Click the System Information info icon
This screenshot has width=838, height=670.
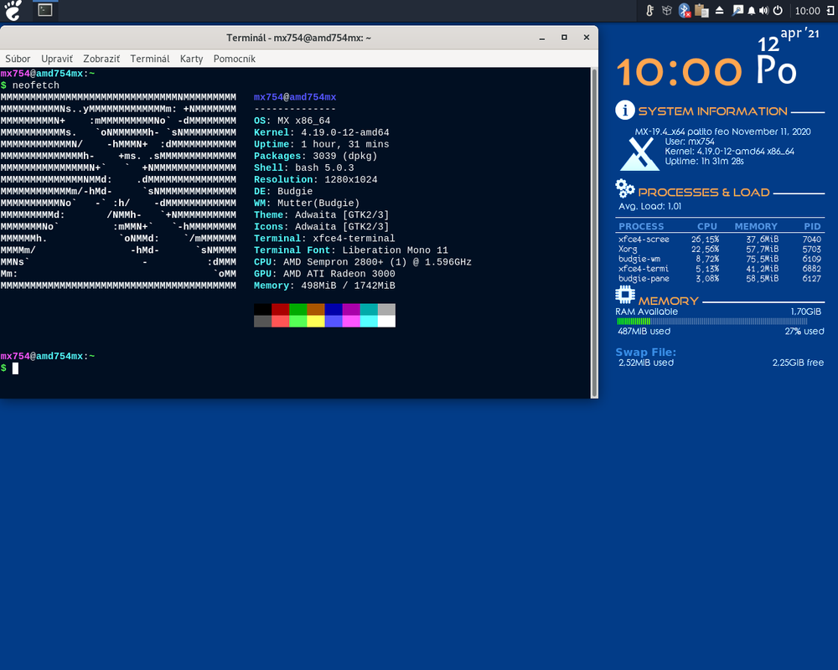pyautogui.click(x=625, y=110)
